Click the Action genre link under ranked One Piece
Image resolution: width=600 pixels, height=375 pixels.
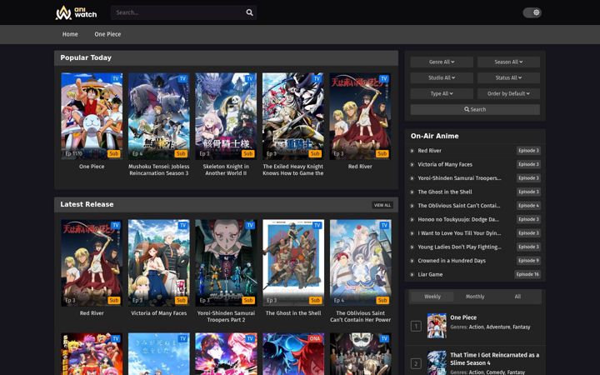(x=477, y=327)
